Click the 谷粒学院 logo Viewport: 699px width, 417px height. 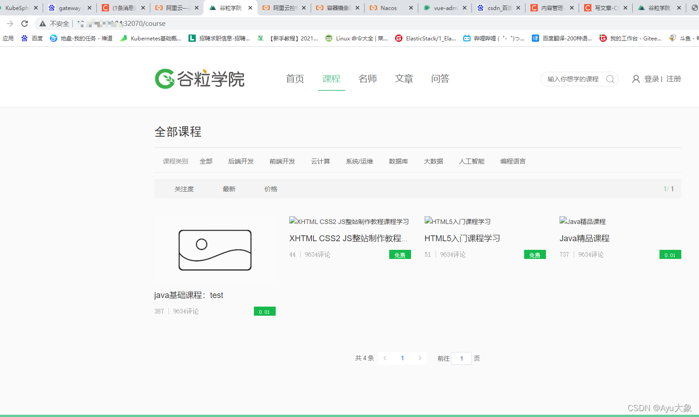[x=200, y=79]
